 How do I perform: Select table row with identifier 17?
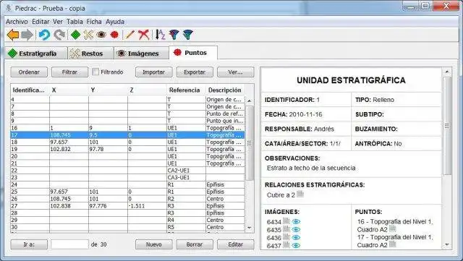click(127, 135)
